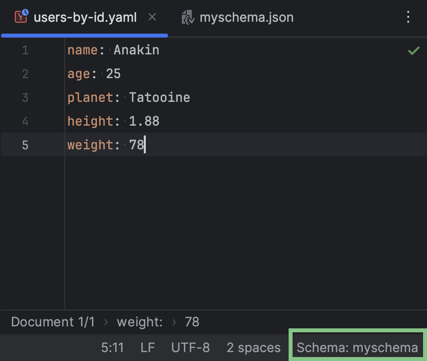Open the UTF-8 encoding selector
The width and height of the screenshot is (427, 361).
point(190,348)
